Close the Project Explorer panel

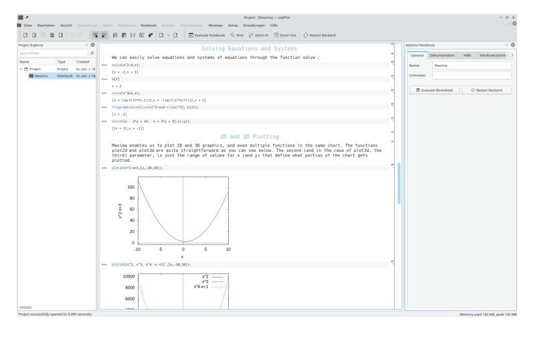click(92, 45)
